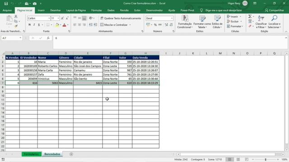Click the camera icon in the quick access toolbar

[x=35, y=4]
